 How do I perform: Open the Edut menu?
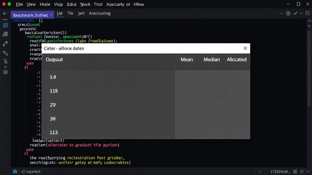pos(72,4)
